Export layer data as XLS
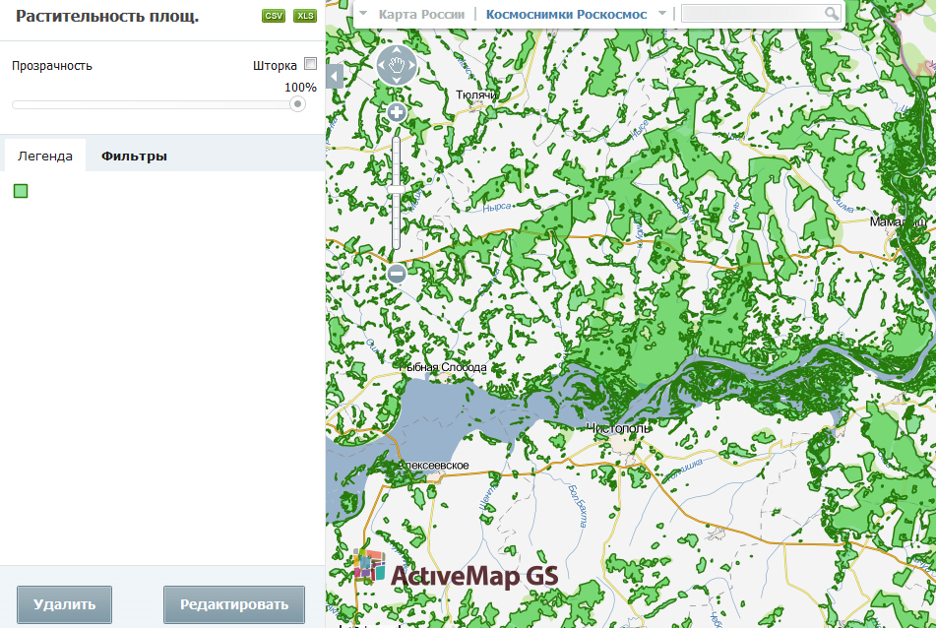The height and width of the screenshot is (628, 936). 304,17
